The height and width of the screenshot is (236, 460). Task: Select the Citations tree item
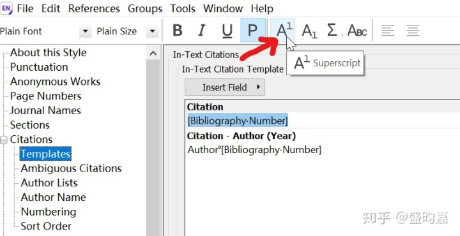(31, 140)
